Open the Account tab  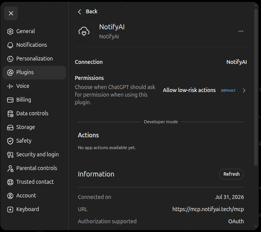pos(34,195)
